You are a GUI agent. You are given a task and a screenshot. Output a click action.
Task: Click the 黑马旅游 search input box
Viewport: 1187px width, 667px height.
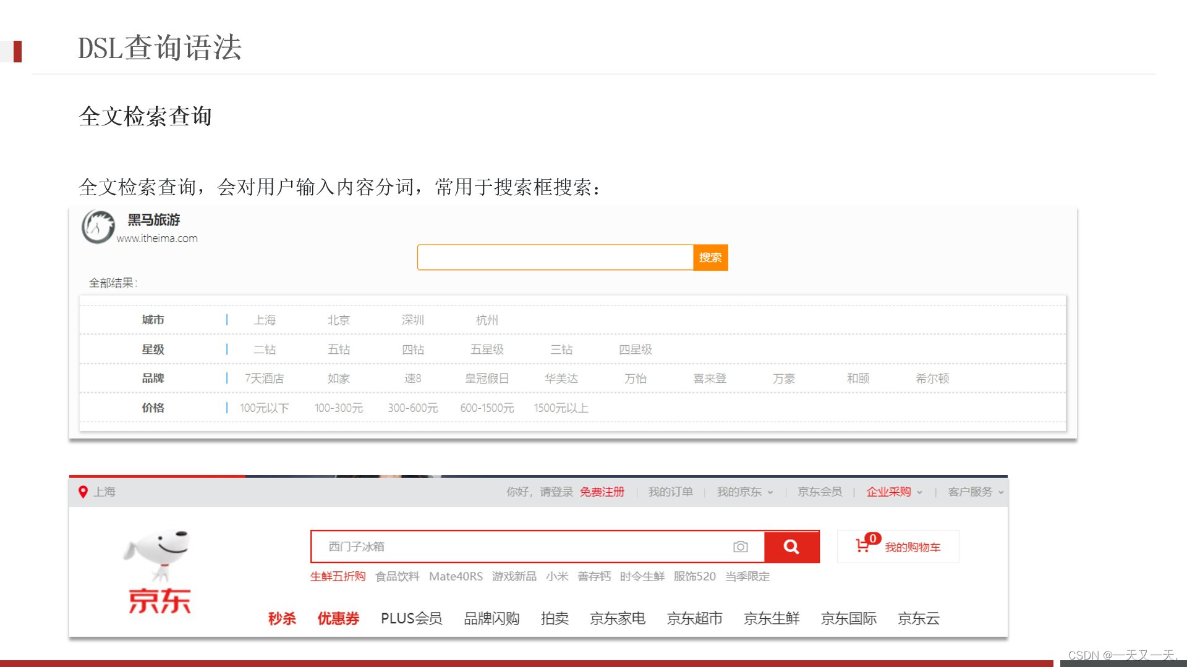(553, 257)
